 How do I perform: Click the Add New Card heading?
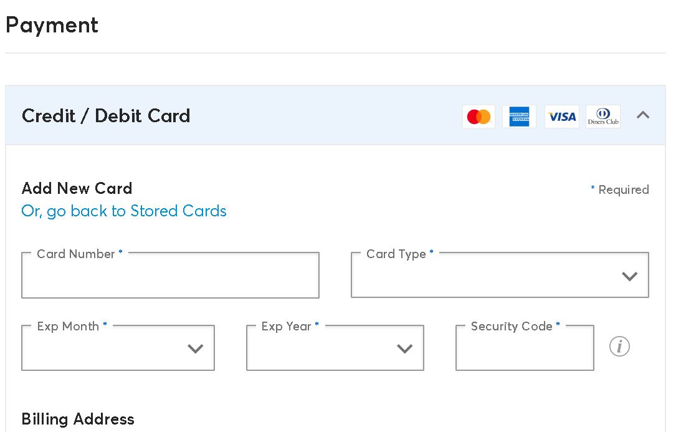pos(77,188)
